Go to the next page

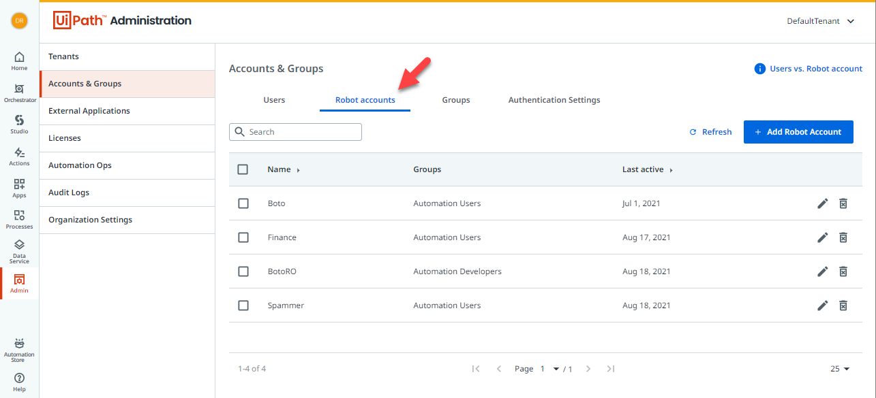(588, 369)
